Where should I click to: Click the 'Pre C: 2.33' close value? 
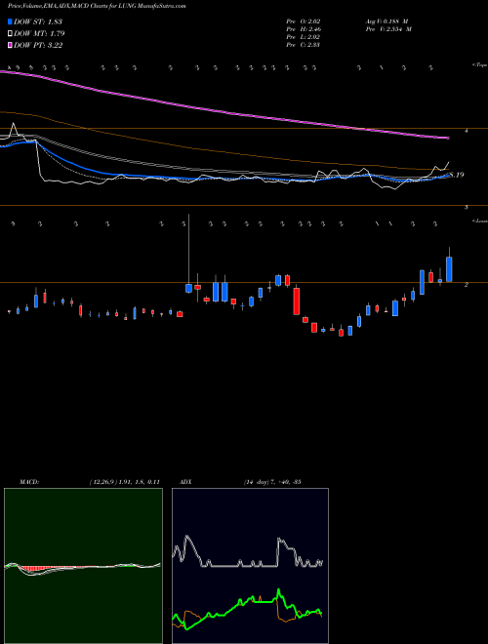[x=304, y=45]
